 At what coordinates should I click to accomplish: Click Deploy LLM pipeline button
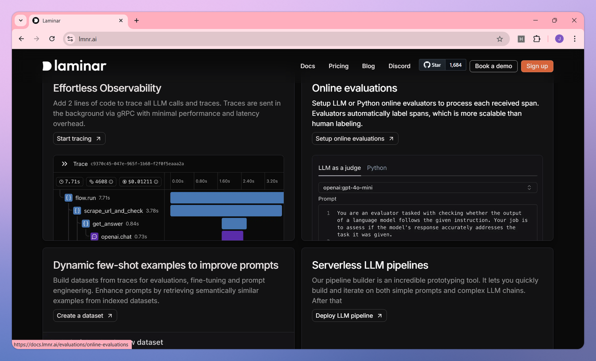349,315
